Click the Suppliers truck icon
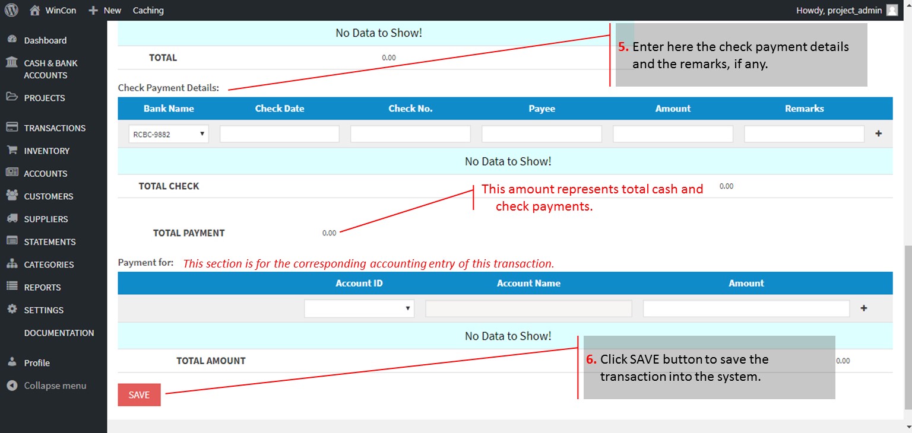 pyautogui.click(x=12, y=219)
